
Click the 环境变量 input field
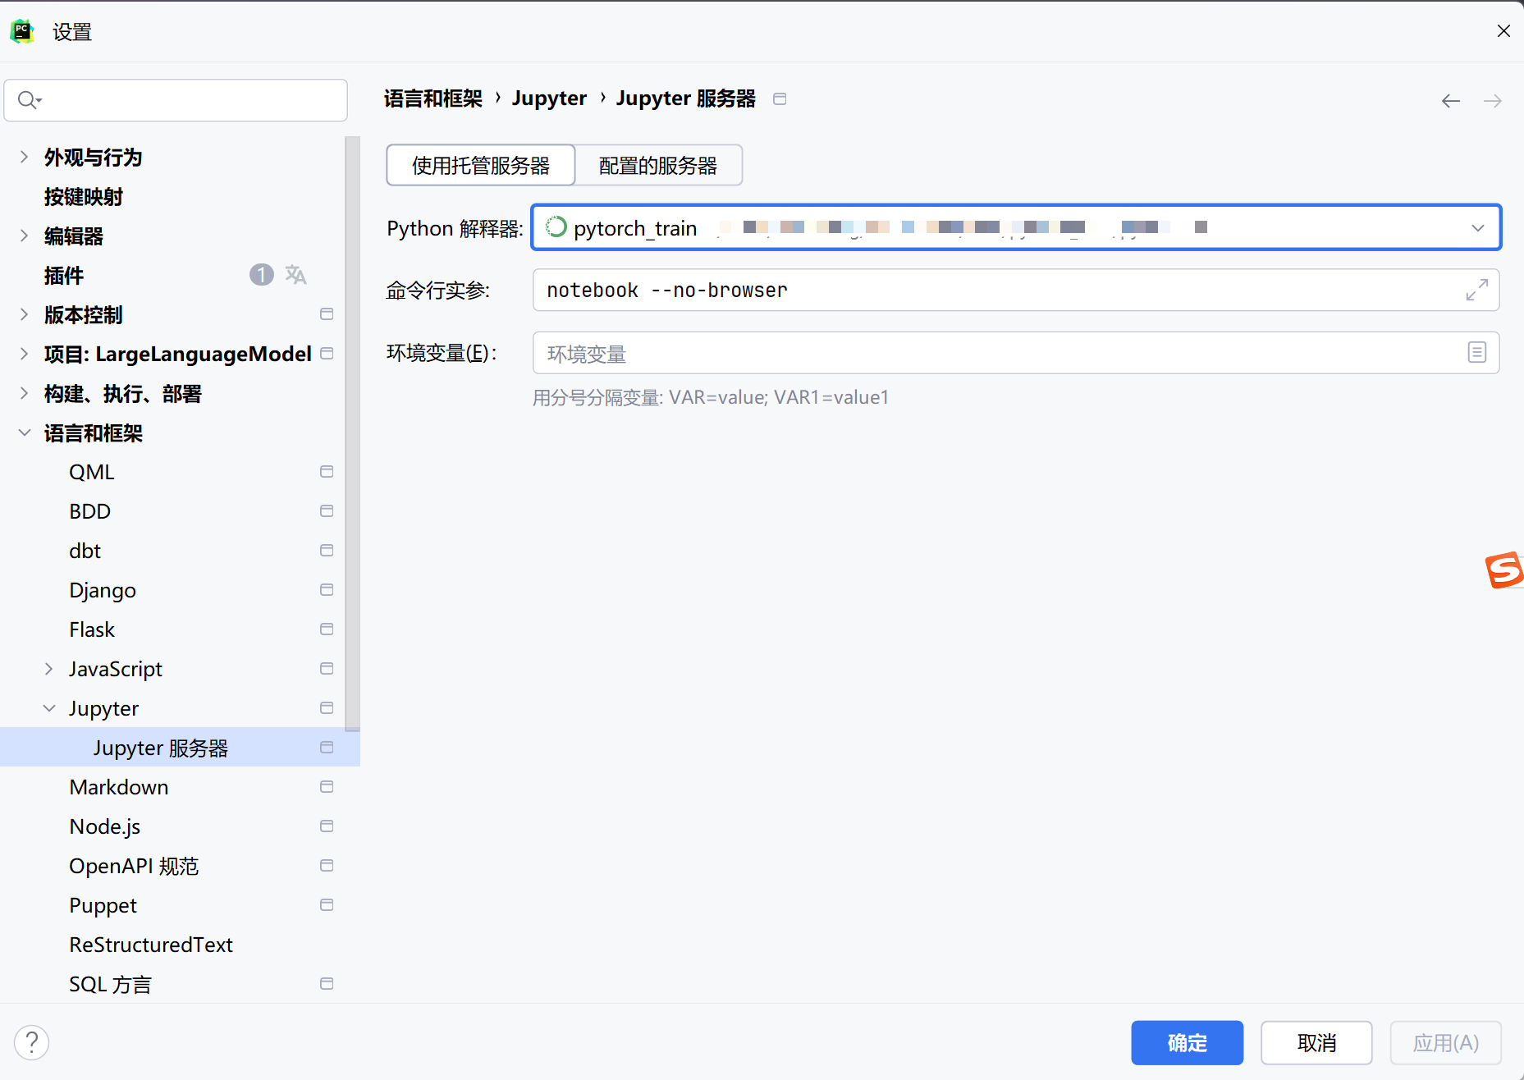coord(1016,353)
